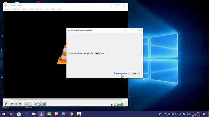Click the VLC seek progress bar

66,100
